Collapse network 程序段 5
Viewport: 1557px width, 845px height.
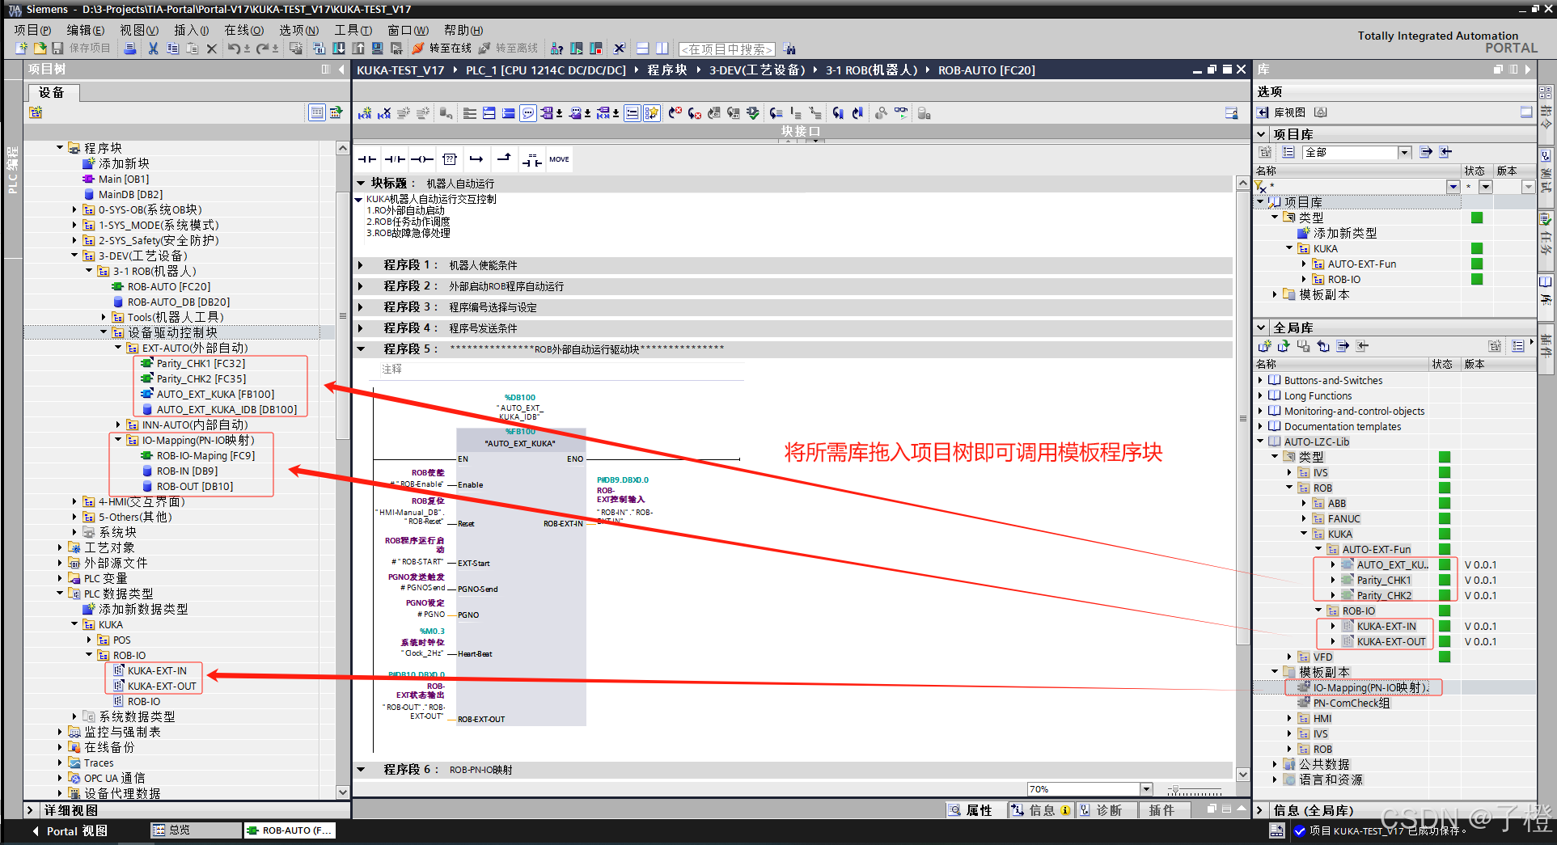tap(361, 349)
